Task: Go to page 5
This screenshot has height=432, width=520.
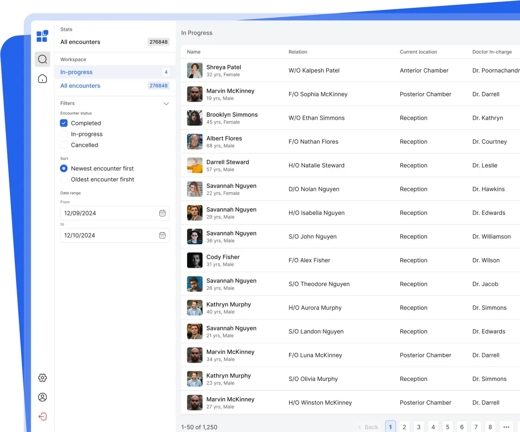Action: pyautogui.click(x=447, y=427)
